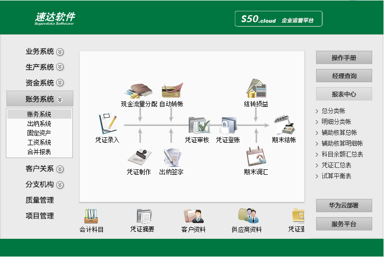Viewport: 384px width, 257px height.
Task: Expand the 资金系统 chevron
Action: 60,83
